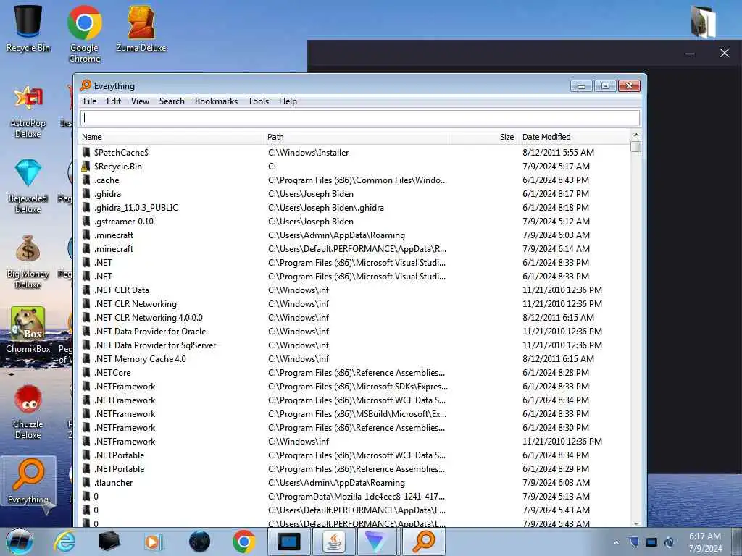Select .NET Data Provider for SqlServer
The image size is (742, 556).
pyautogui.click(x=354, y=345)
